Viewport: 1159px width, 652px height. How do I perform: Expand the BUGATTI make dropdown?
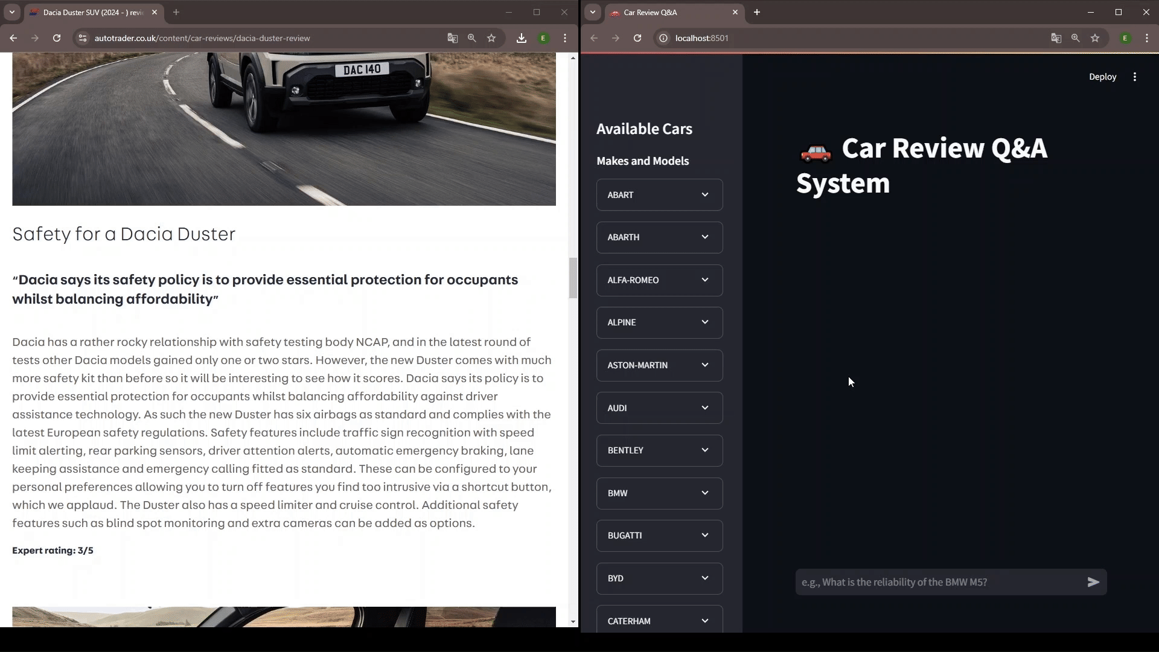click(659, 535)
